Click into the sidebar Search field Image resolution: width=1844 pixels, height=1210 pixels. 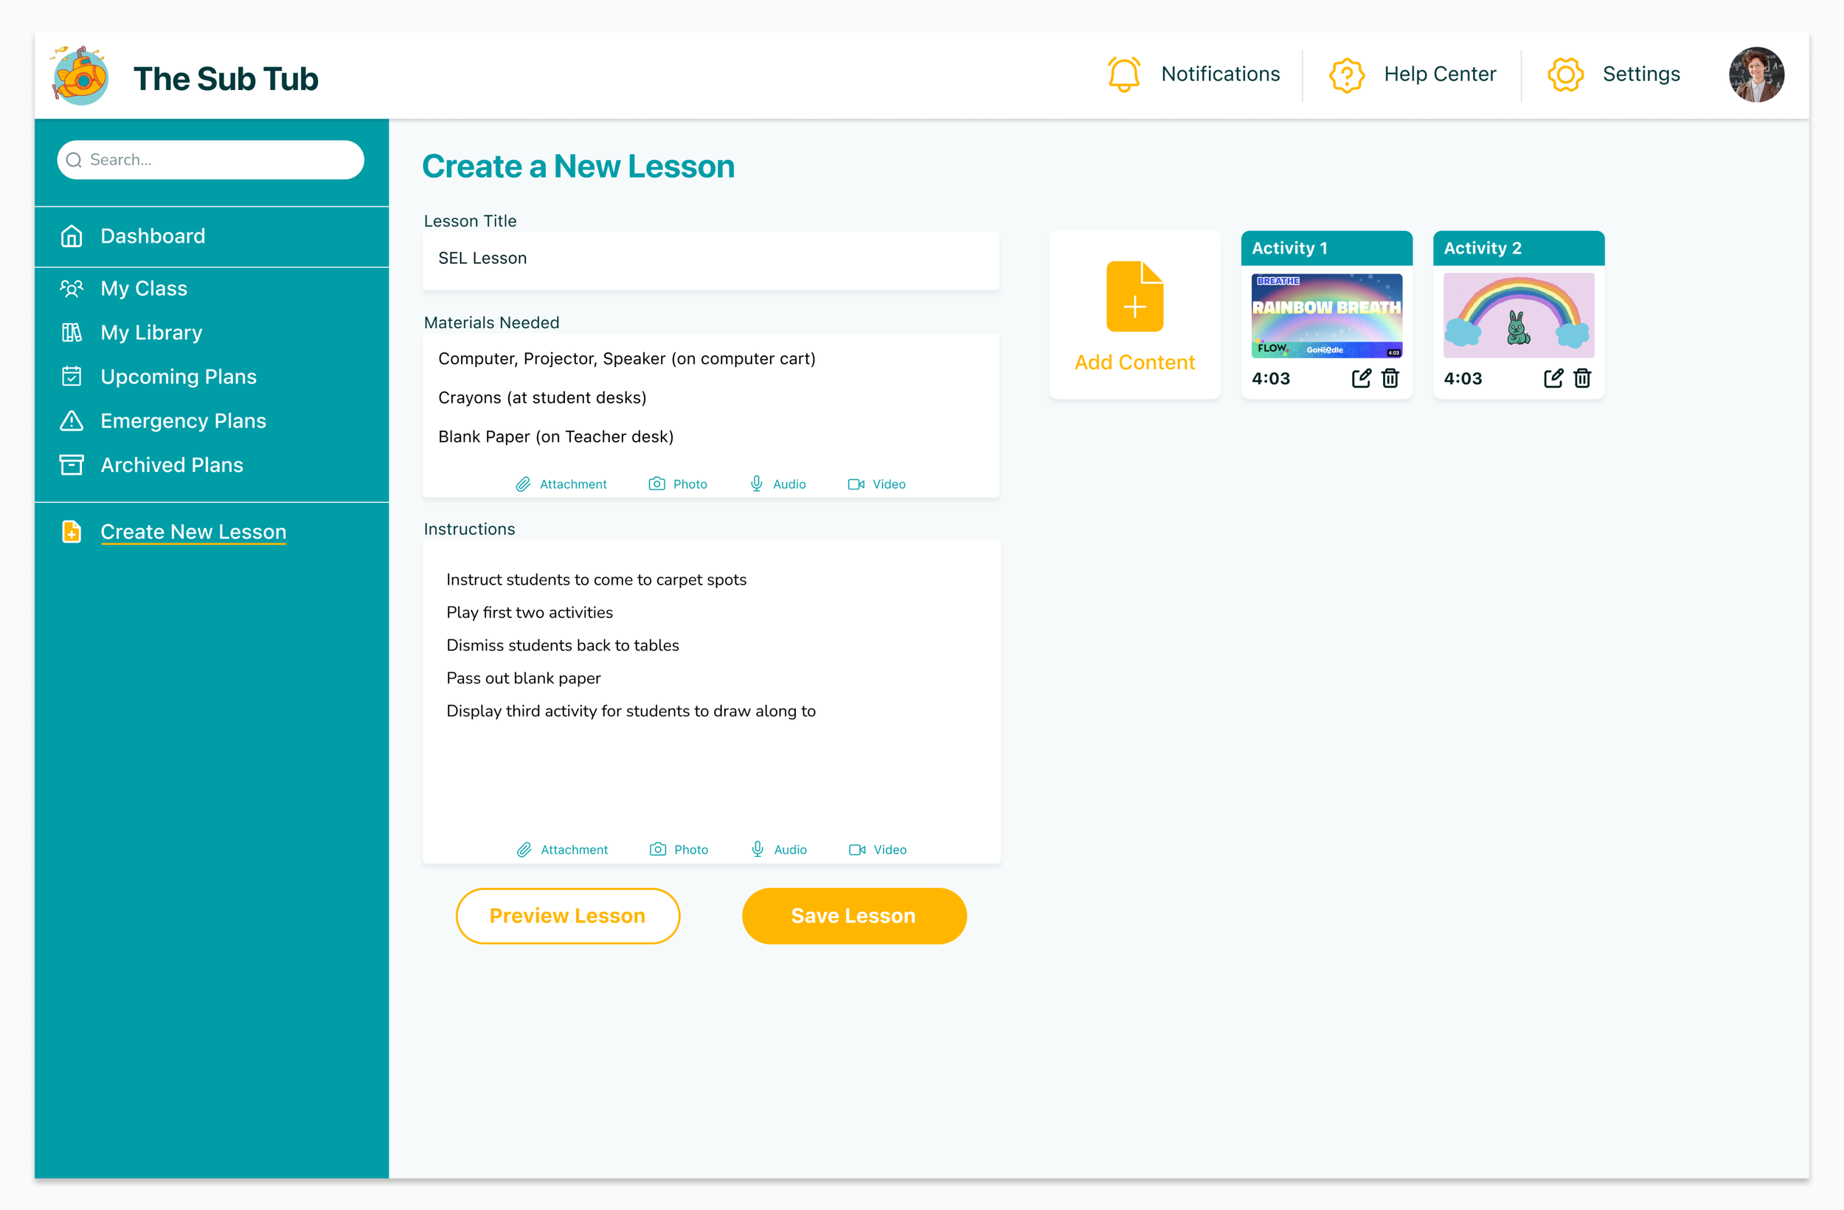210,159
